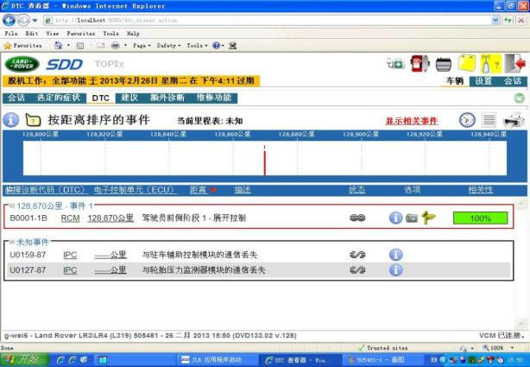Open the Windows Start button
Image resolution: width=530 pixels, height=367 pixels.
coord(24,359)
